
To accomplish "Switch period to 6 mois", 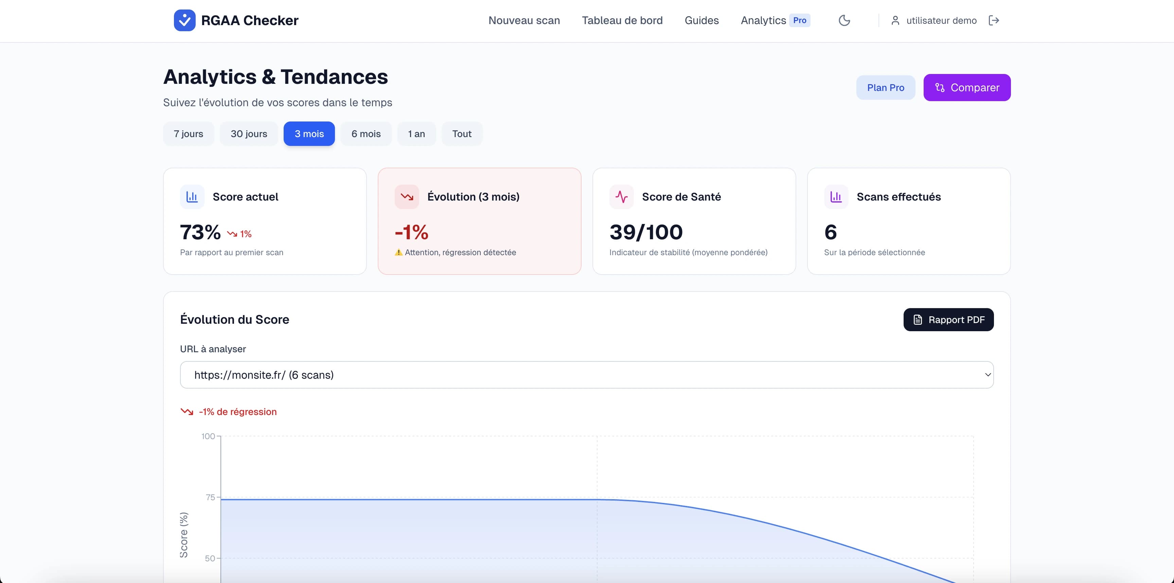I will click(366, 134).
